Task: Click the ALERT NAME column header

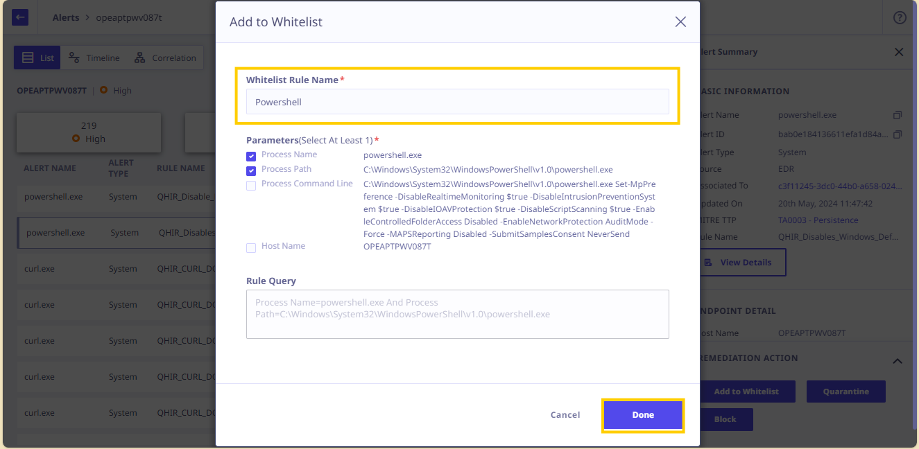Action: click(50, 168)
